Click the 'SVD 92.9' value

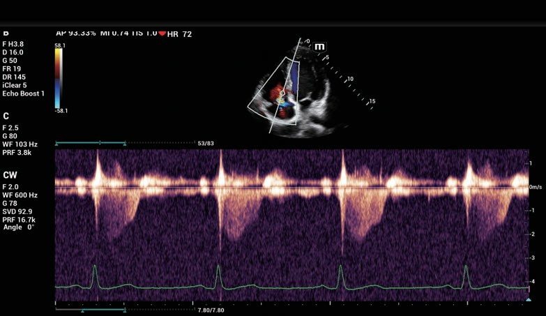[x=17, y=211]
